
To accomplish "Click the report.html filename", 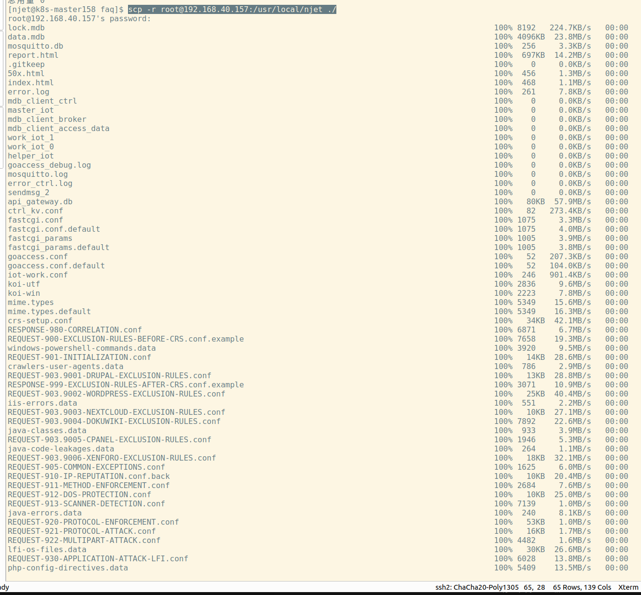I will click(x=33, y=55).
